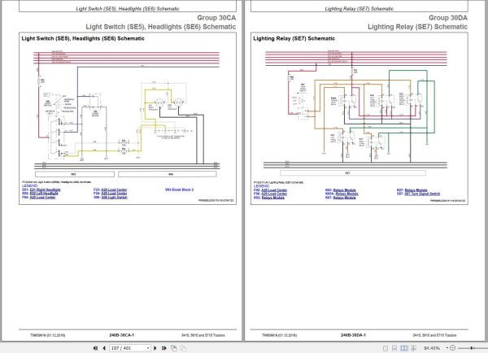The height and width of the screenshot is (353, 488).
Task: Click the next view icon
Action: [183, 348]
